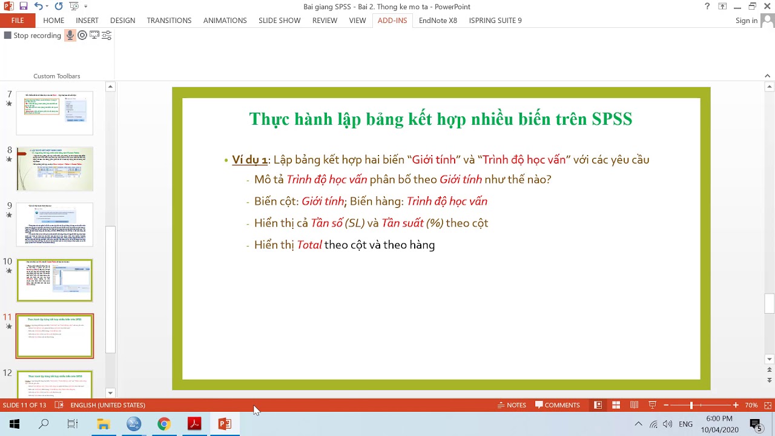
Task: Switch to the REVIEW tab
Action: coord(325,21)
